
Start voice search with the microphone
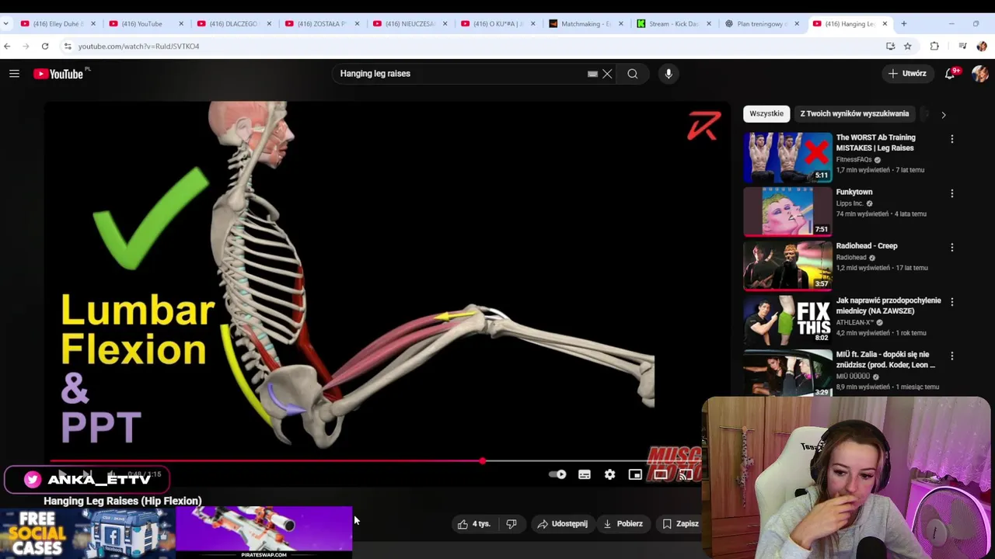[669, 74]
